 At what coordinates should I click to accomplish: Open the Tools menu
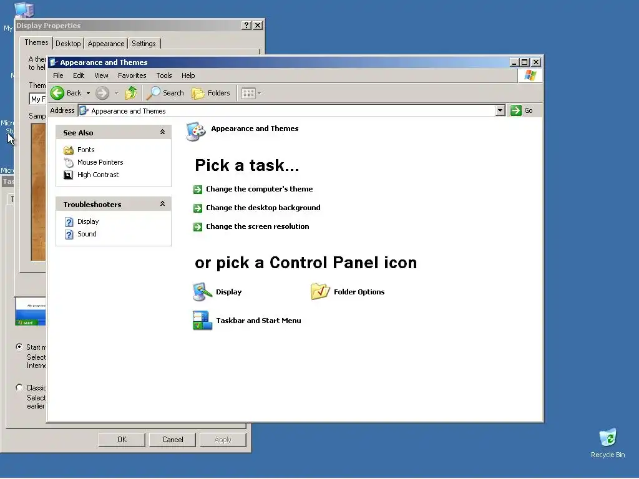pos(164,75)
